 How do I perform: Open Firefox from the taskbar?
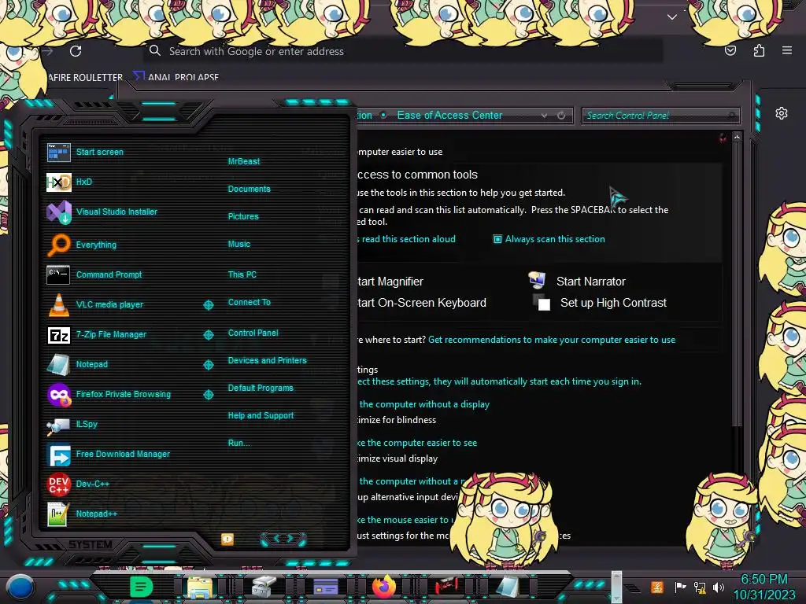(x=384, y=587)
